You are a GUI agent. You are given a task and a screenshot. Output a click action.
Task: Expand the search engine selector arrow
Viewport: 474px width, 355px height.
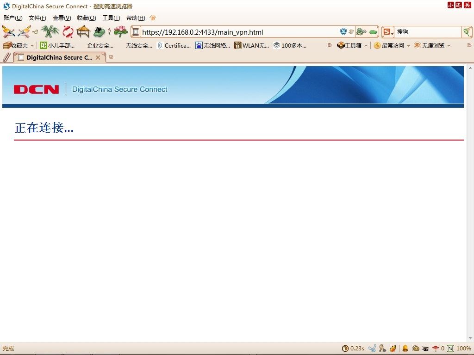[x=392, y=33]
